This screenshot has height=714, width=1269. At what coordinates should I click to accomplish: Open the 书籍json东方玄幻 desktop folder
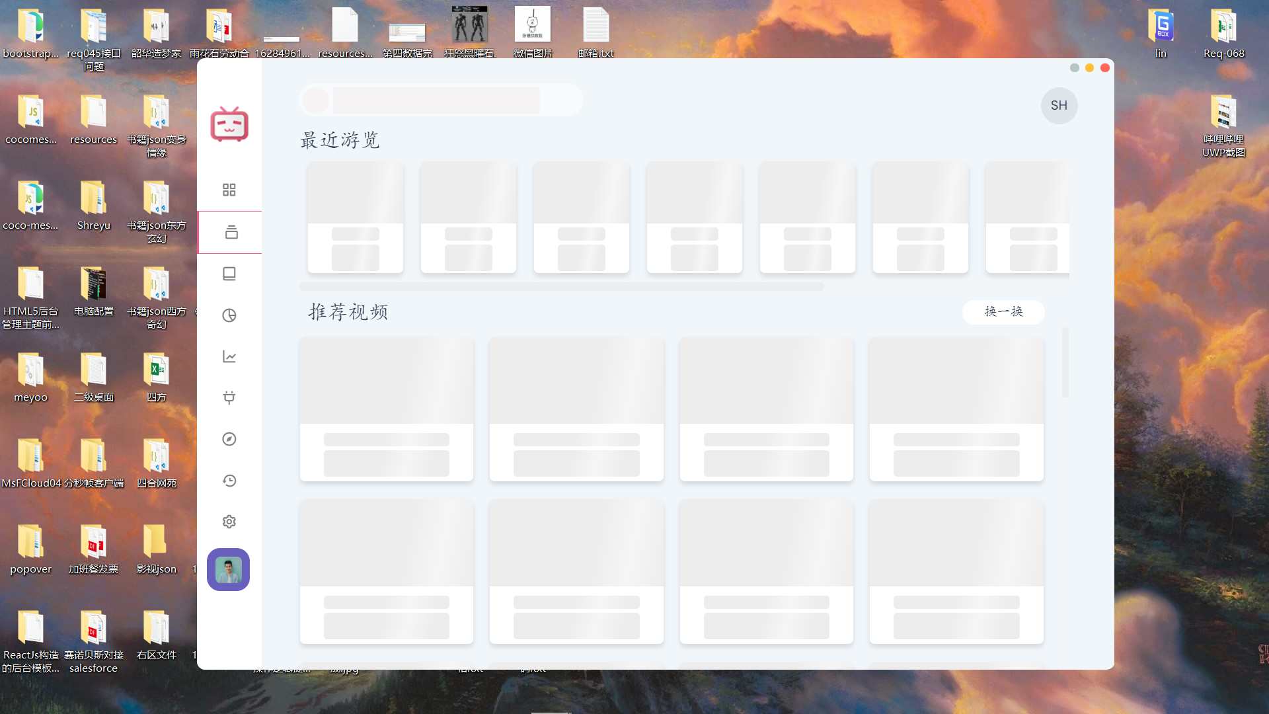pos(156,212)
